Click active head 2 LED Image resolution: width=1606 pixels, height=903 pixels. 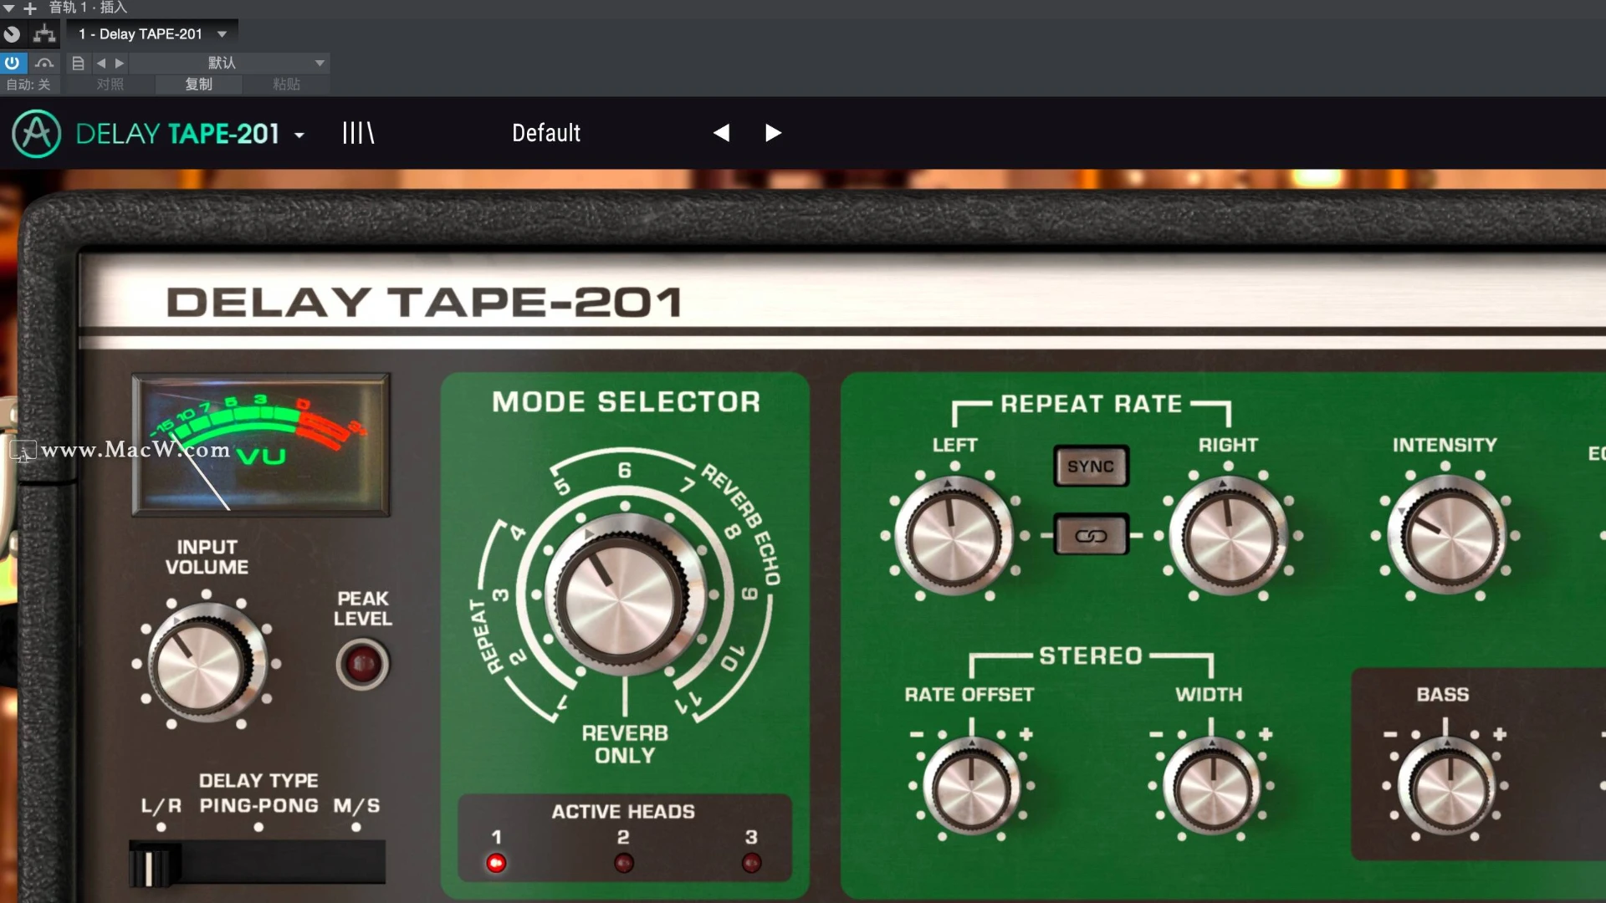click(623, 863)
